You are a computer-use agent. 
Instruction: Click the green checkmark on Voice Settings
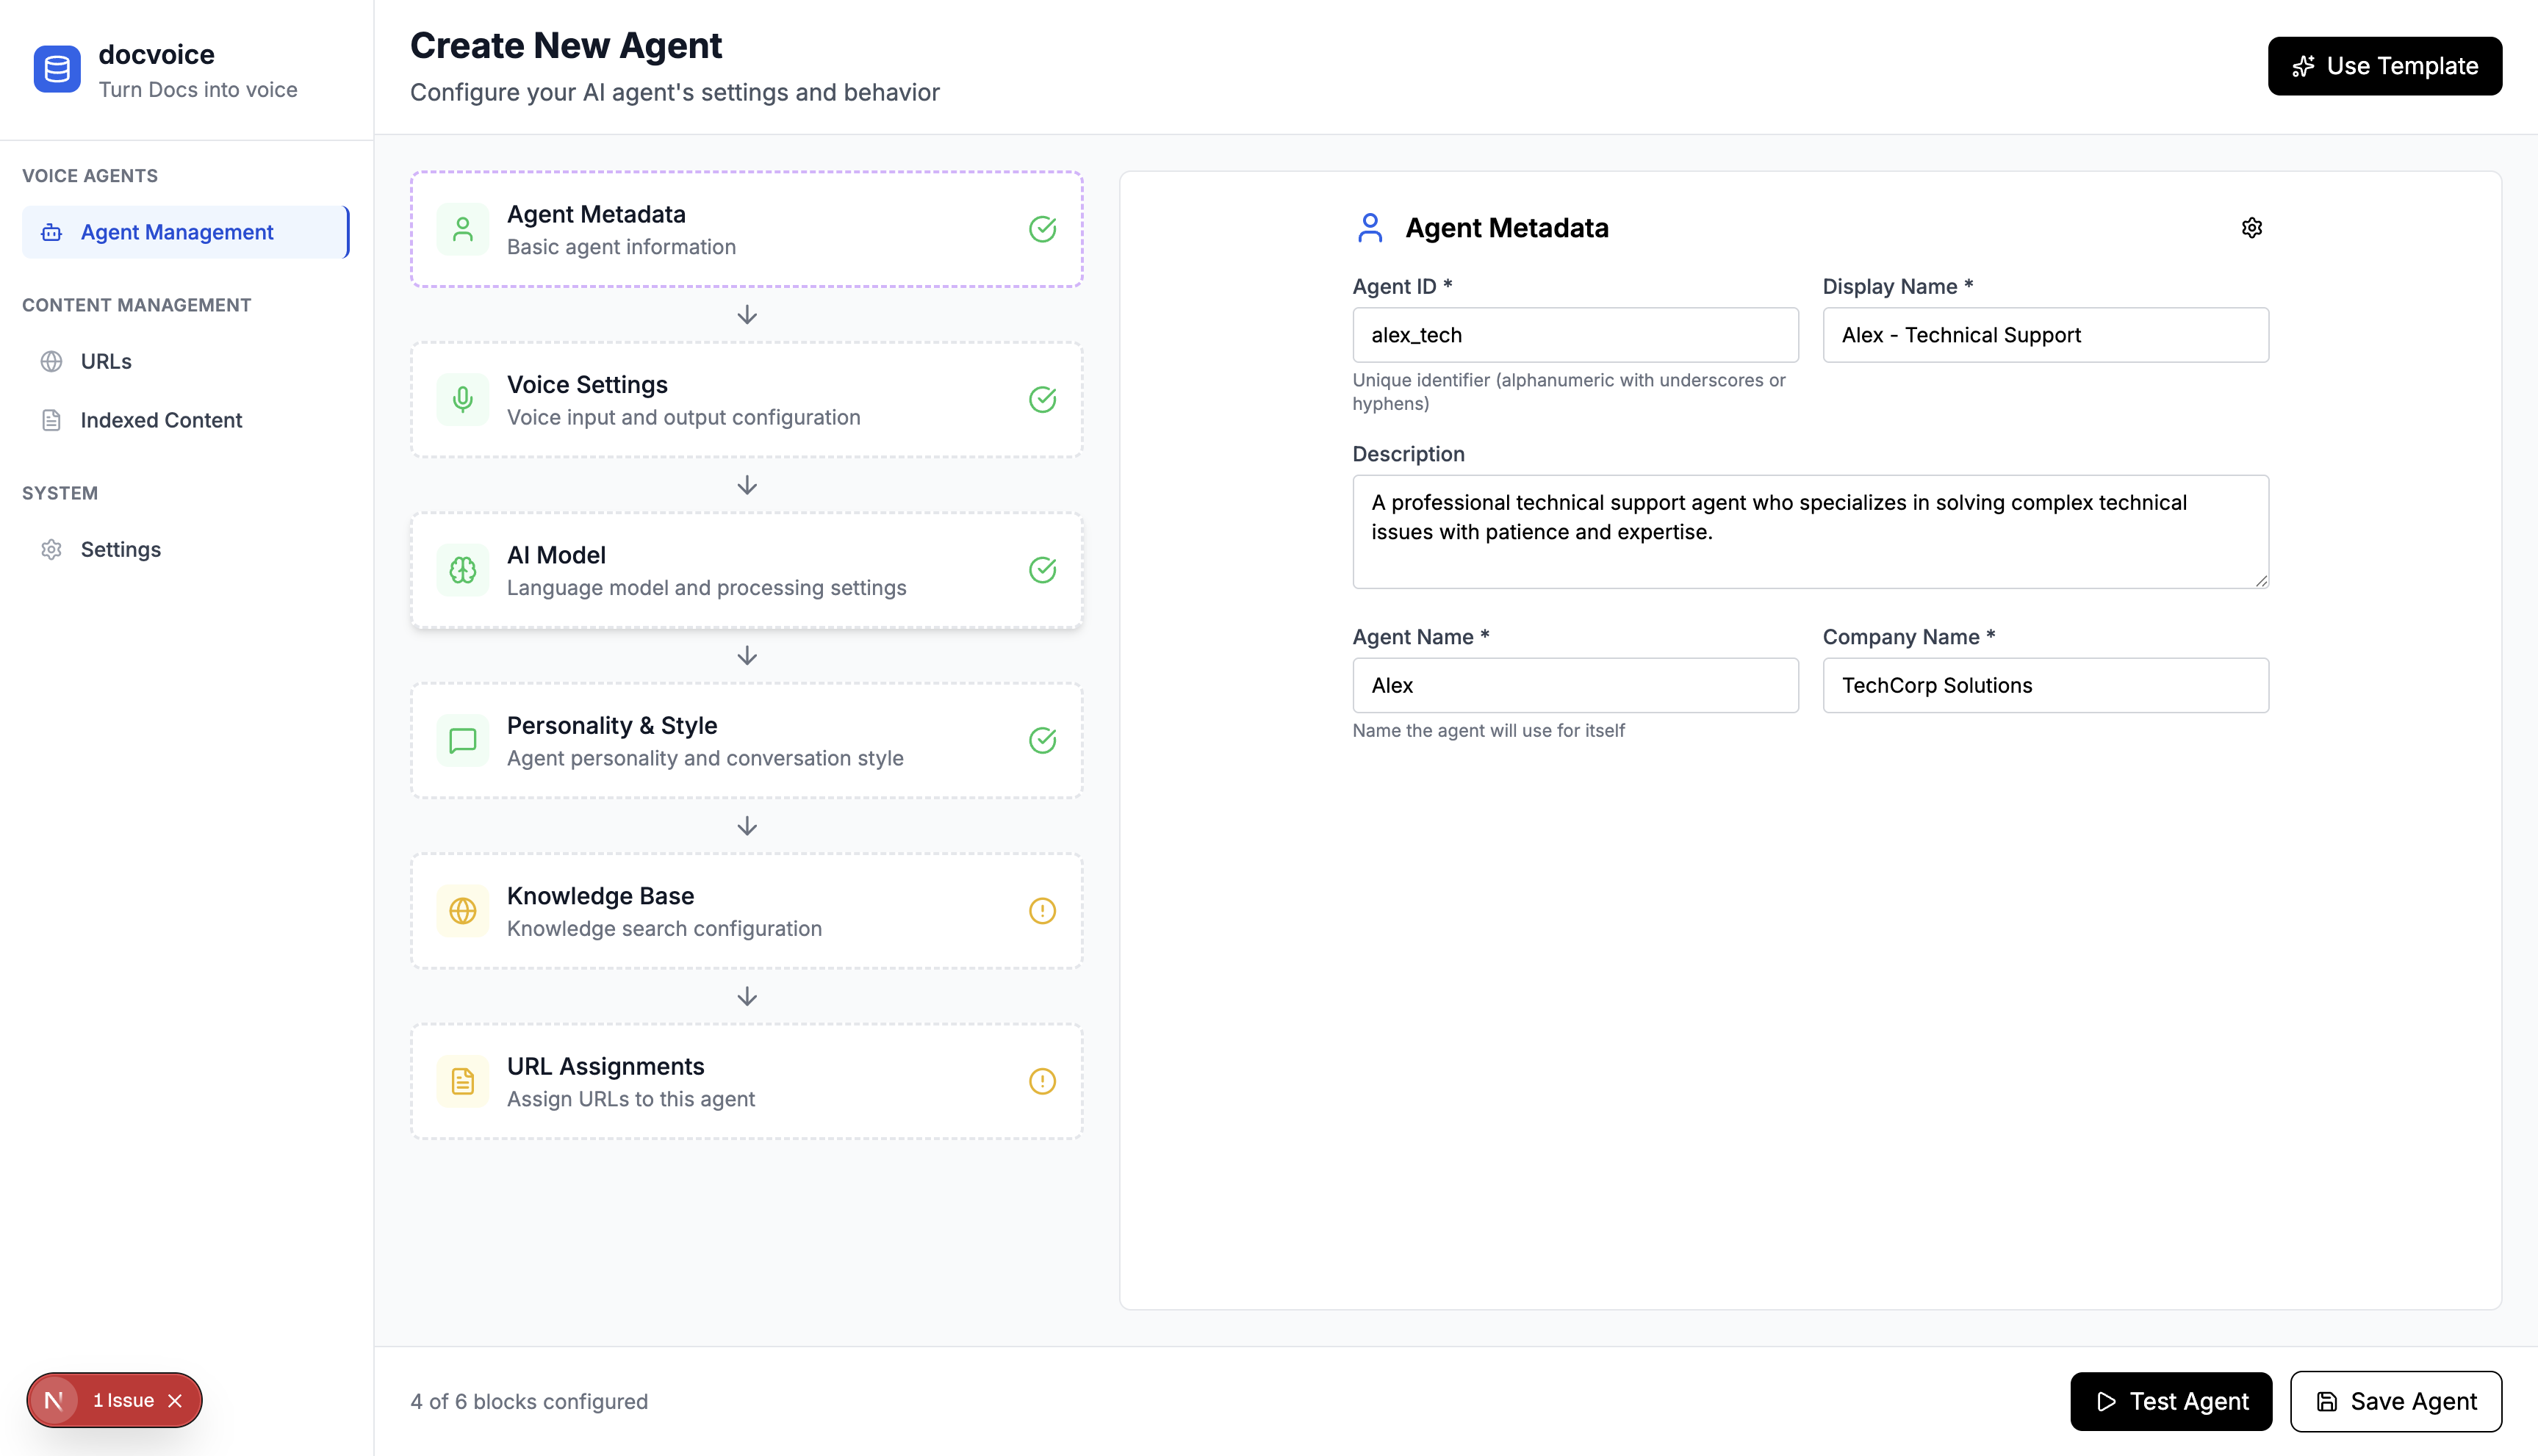pyautogui.click(x=1042, y=400)
